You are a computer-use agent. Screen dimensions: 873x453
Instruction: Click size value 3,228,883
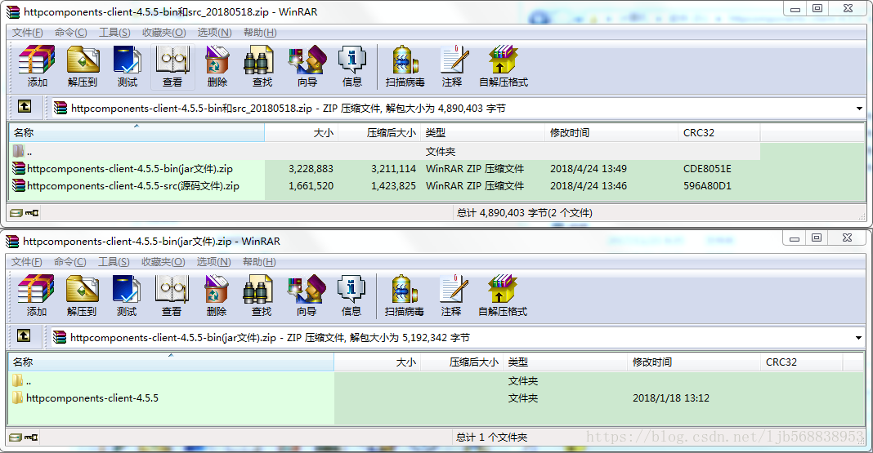tap(311, 169)
